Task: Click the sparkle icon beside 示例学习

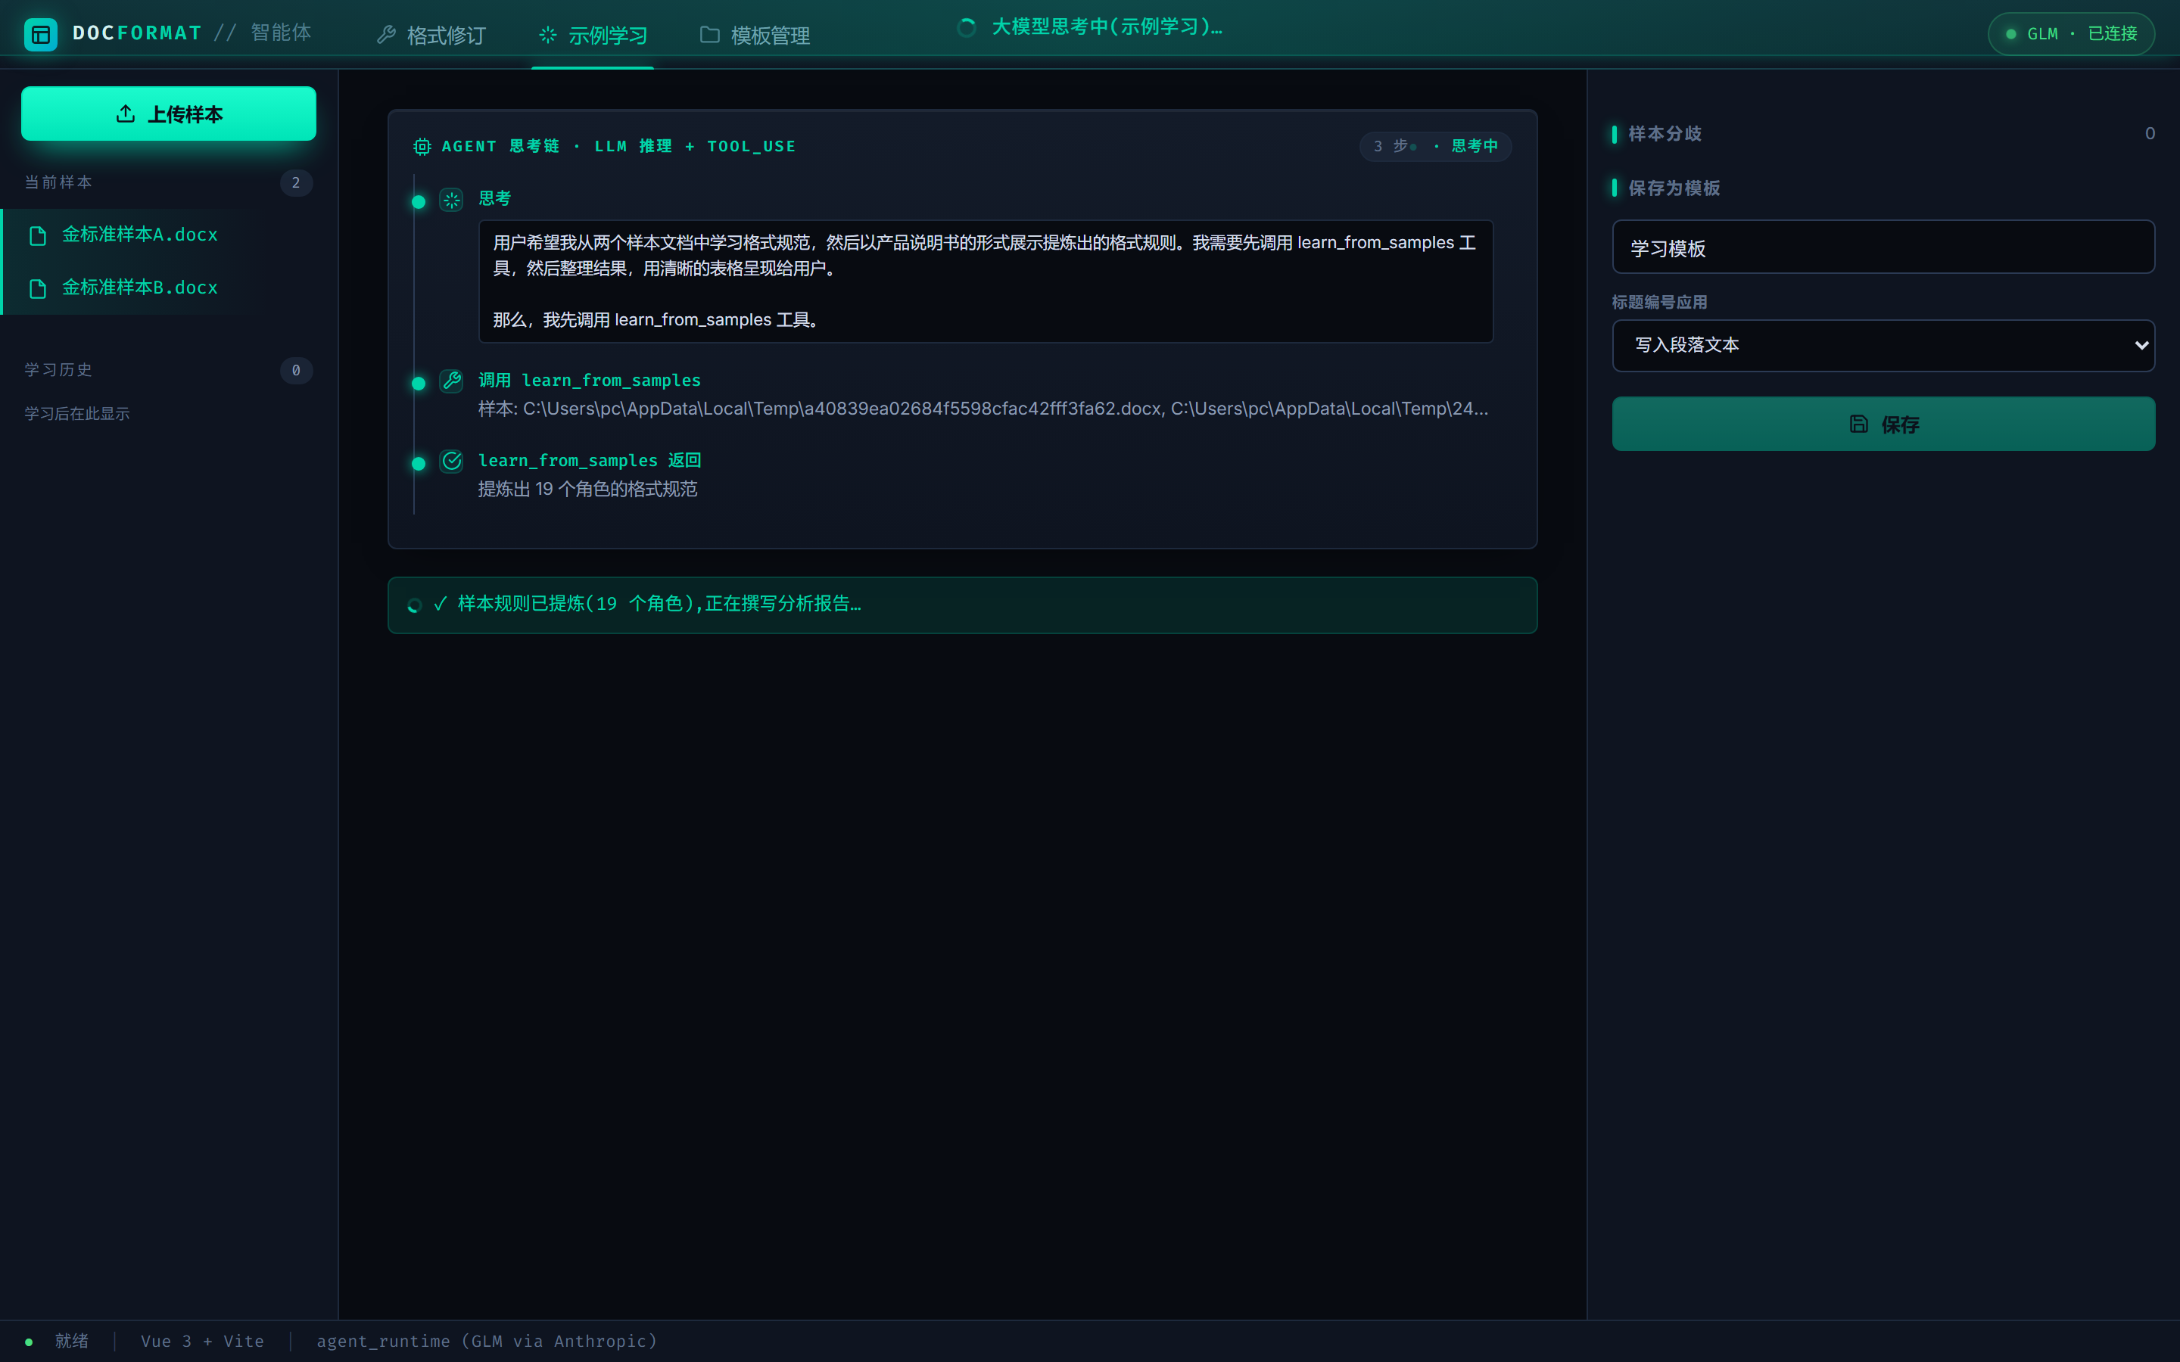Action: [x=548, y=35]
